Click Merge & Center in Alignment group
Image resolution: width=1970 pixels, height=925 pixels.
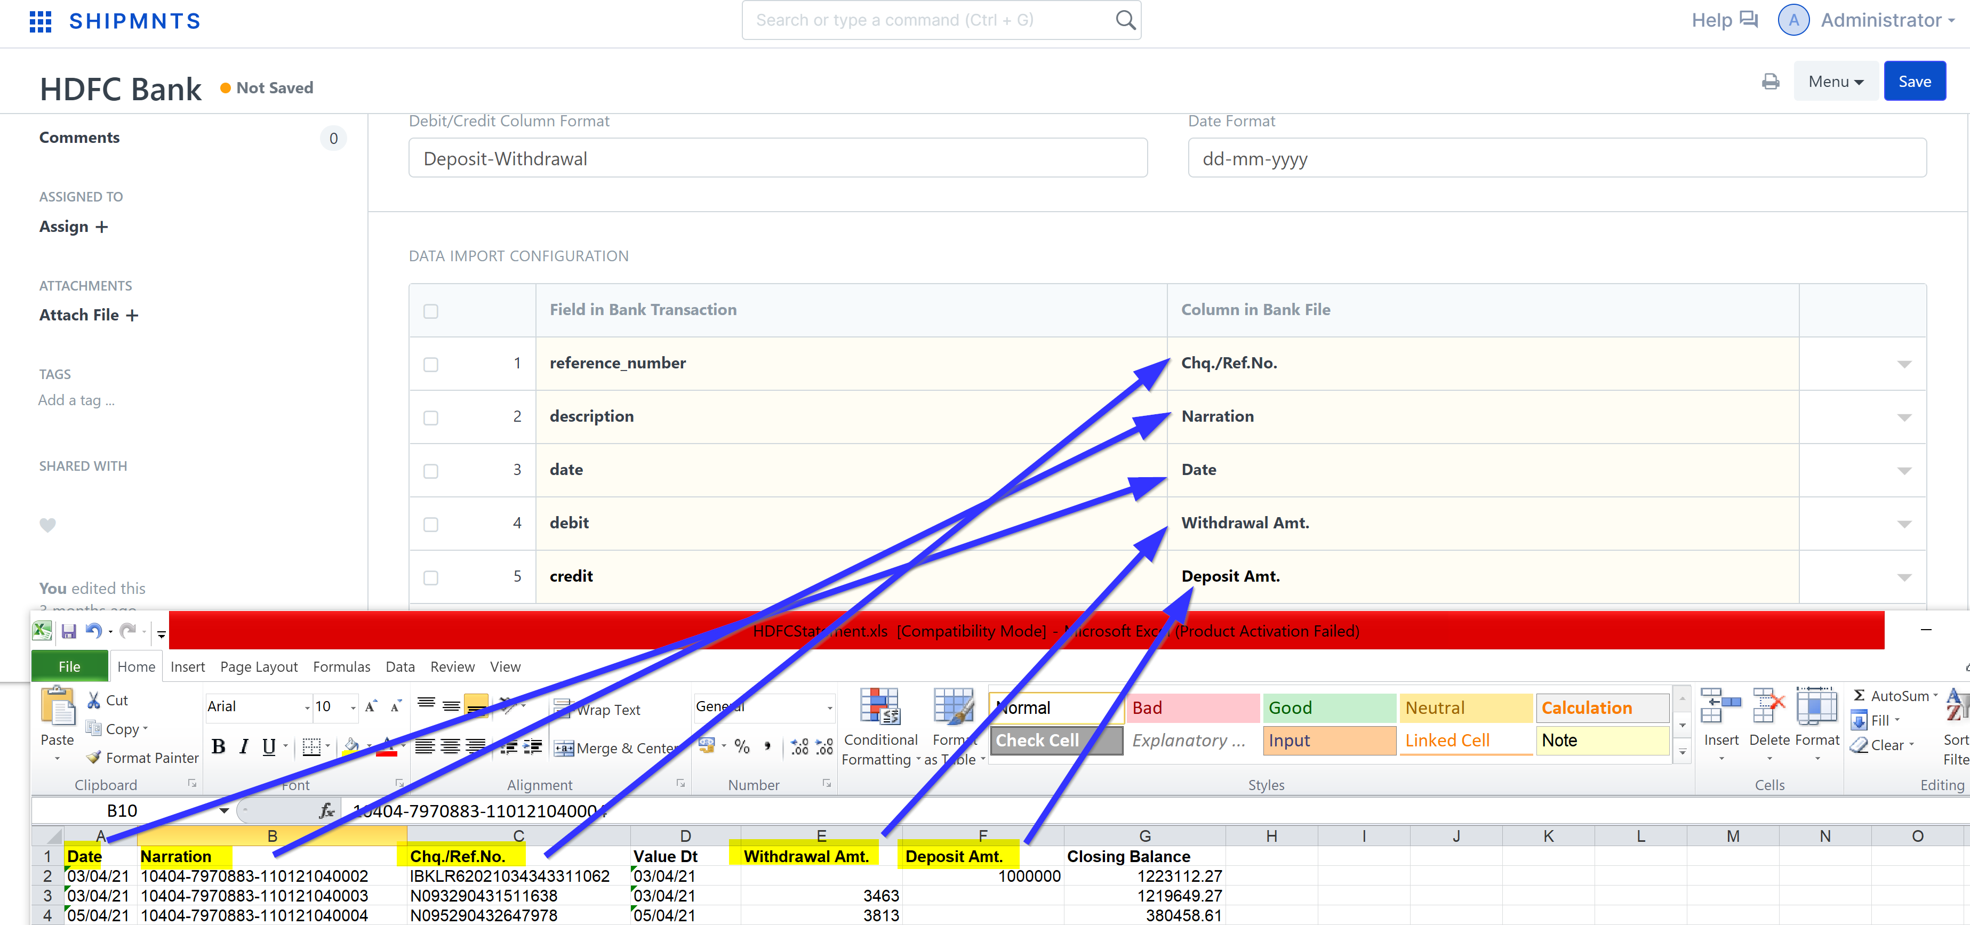click(615, 747)
